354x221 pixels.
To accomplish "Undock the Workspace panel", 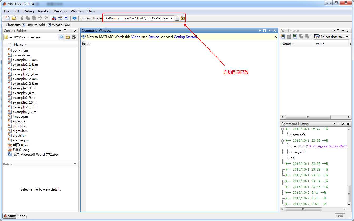I will pyautogui.click(x=343, y=31).
